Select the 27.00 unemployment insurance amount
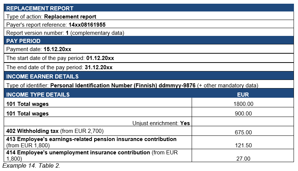The height and width of the screenshot is (171, 298). pyautogui.click(x=243, y=158)
